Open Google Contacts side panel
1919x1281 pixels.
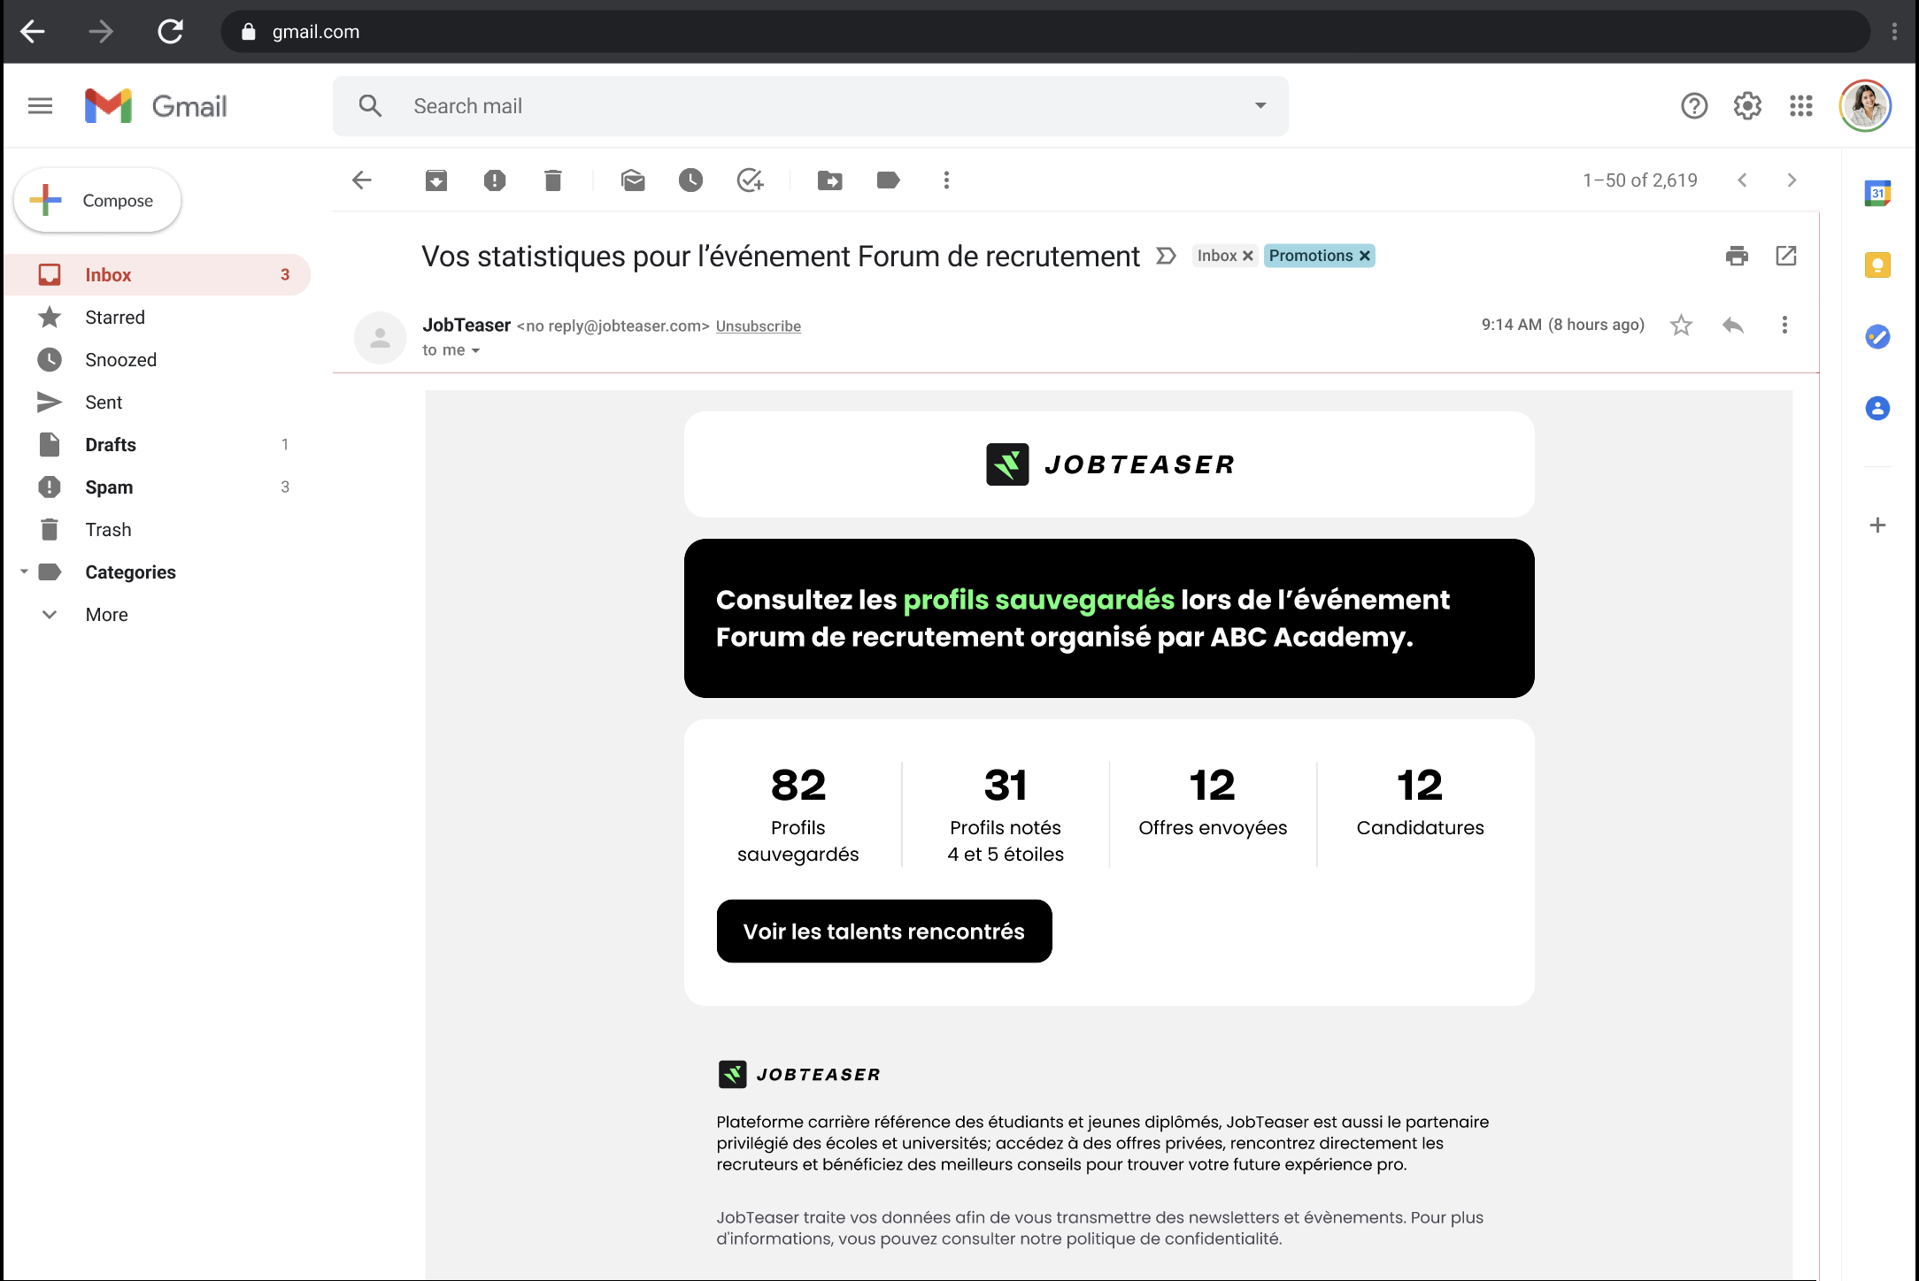tap(1877, 408)
